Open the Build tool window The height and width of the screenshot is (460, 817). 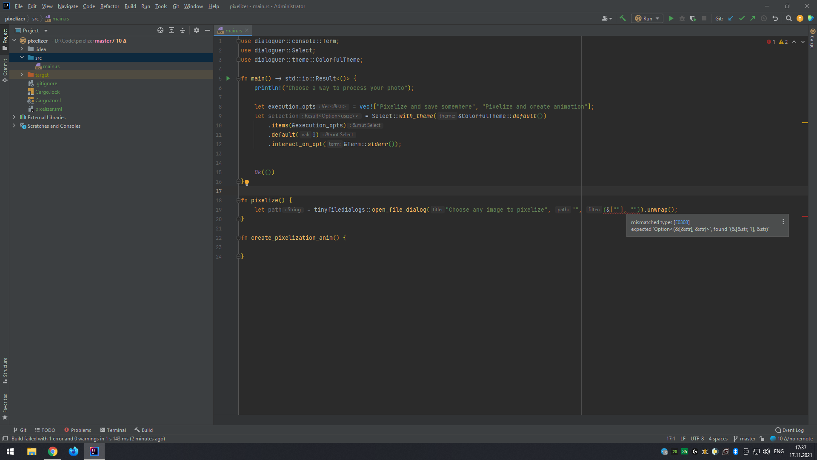coord(144,430)
